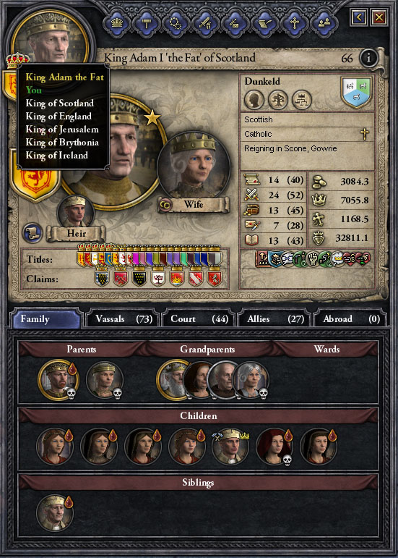Click the Dunkeld coat of arms shield
398x558 pixels.
(356, 92)
